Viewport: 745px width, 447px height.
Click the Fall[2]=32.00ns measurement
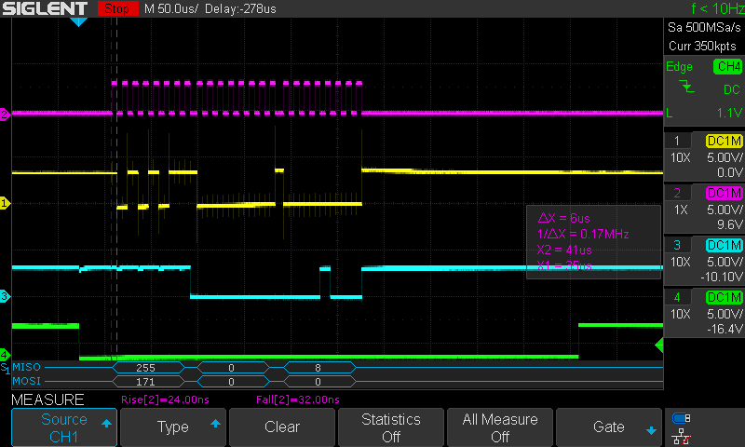(x=298, y=400)
